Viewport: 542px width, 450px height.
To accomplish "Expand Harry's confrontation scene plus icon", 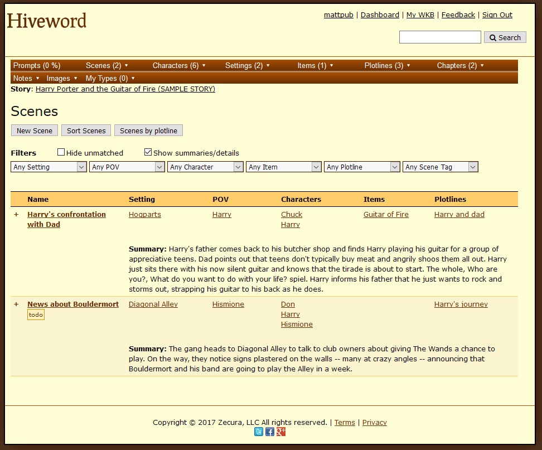I will click(16, 215).
